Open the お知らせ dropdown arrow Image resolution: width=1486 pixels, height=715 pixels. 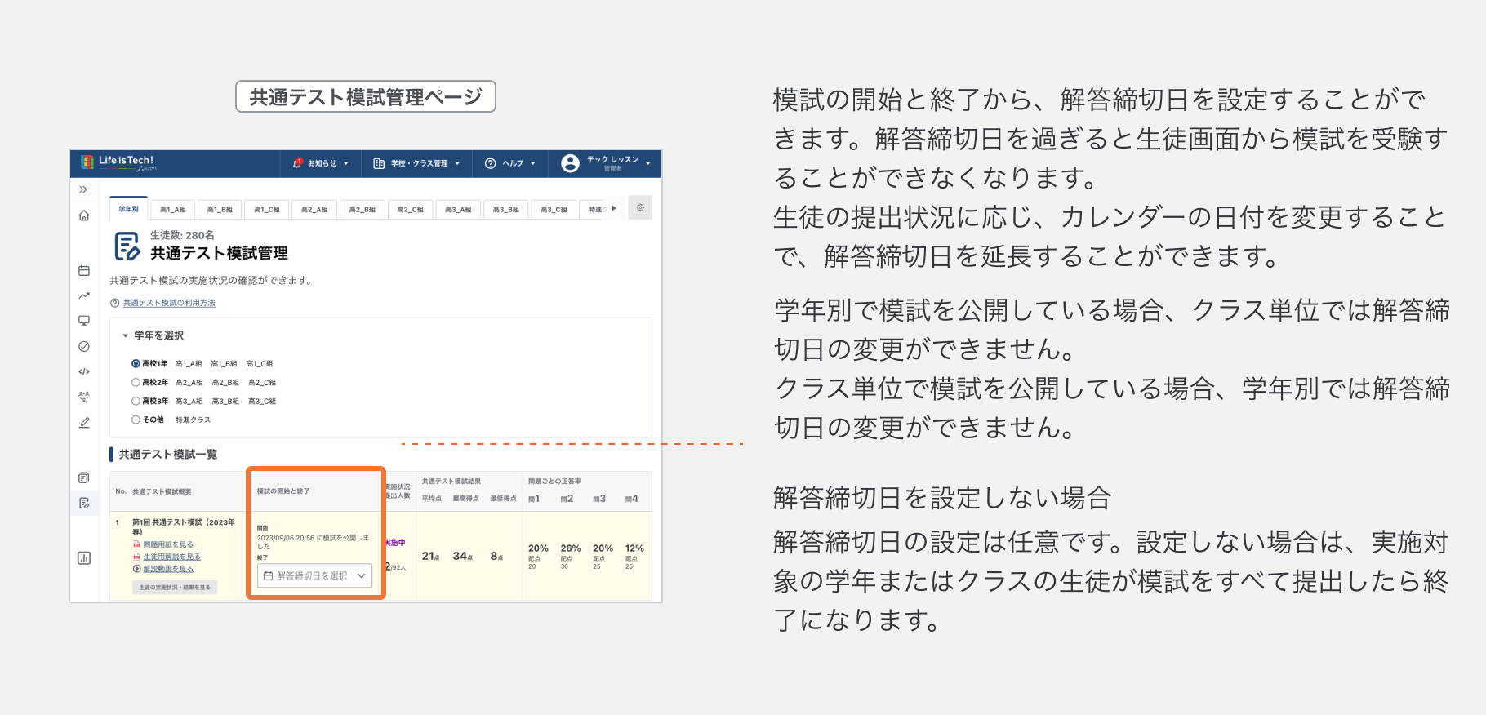click(346, 163)
